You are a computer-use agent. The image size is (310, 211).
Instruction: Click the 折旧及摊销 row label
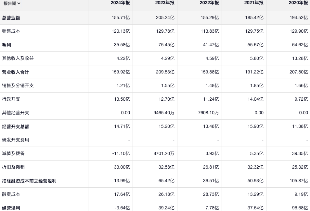(x=13, y=167)
